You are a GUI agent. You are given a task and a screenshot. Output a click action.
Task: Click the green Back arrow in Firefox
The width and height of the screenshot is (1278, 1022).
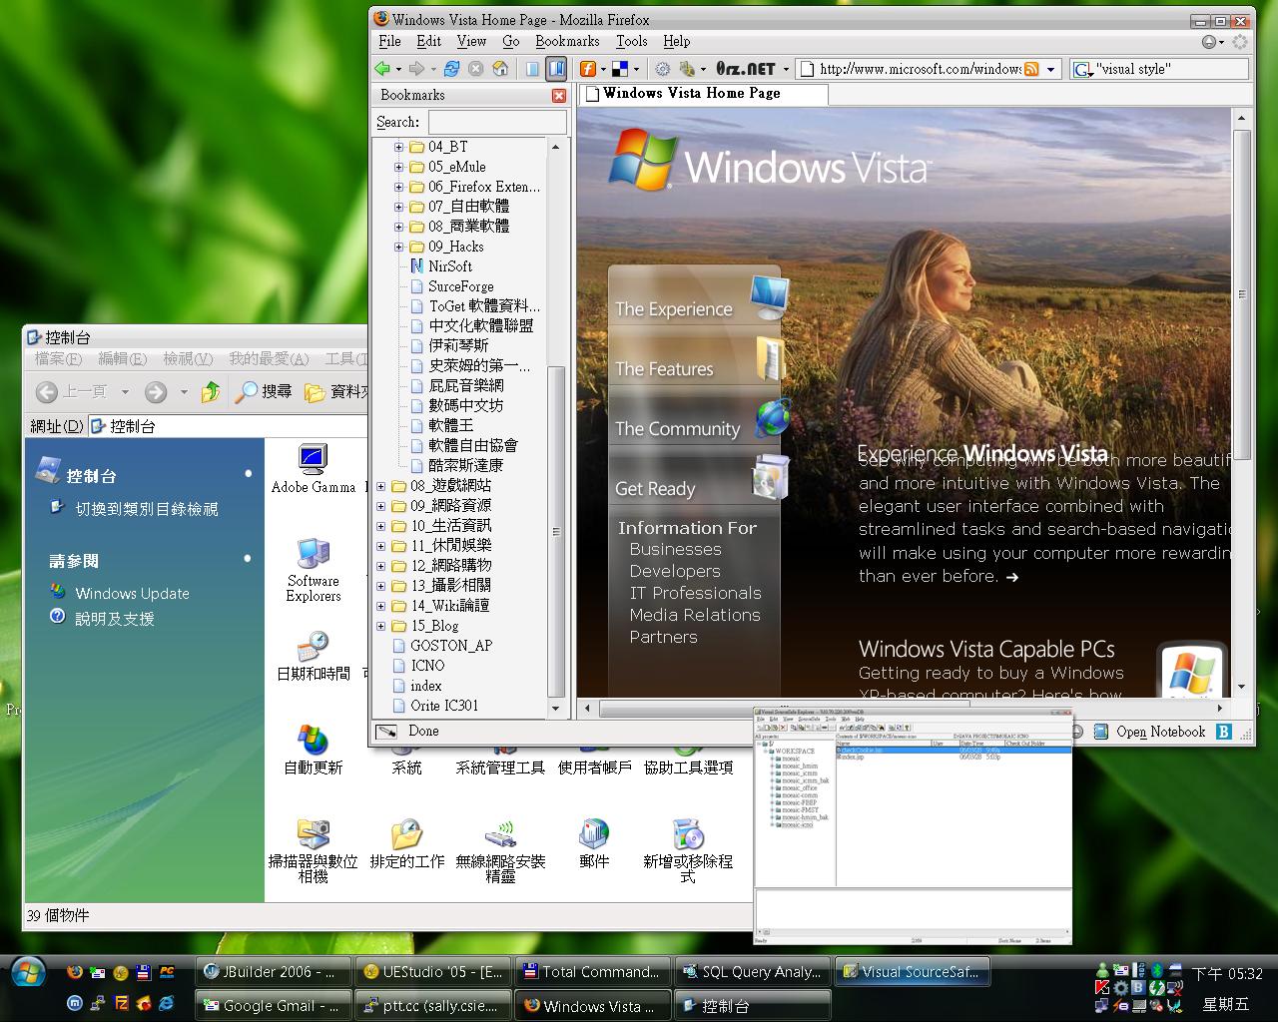click(x=382, y=69)
